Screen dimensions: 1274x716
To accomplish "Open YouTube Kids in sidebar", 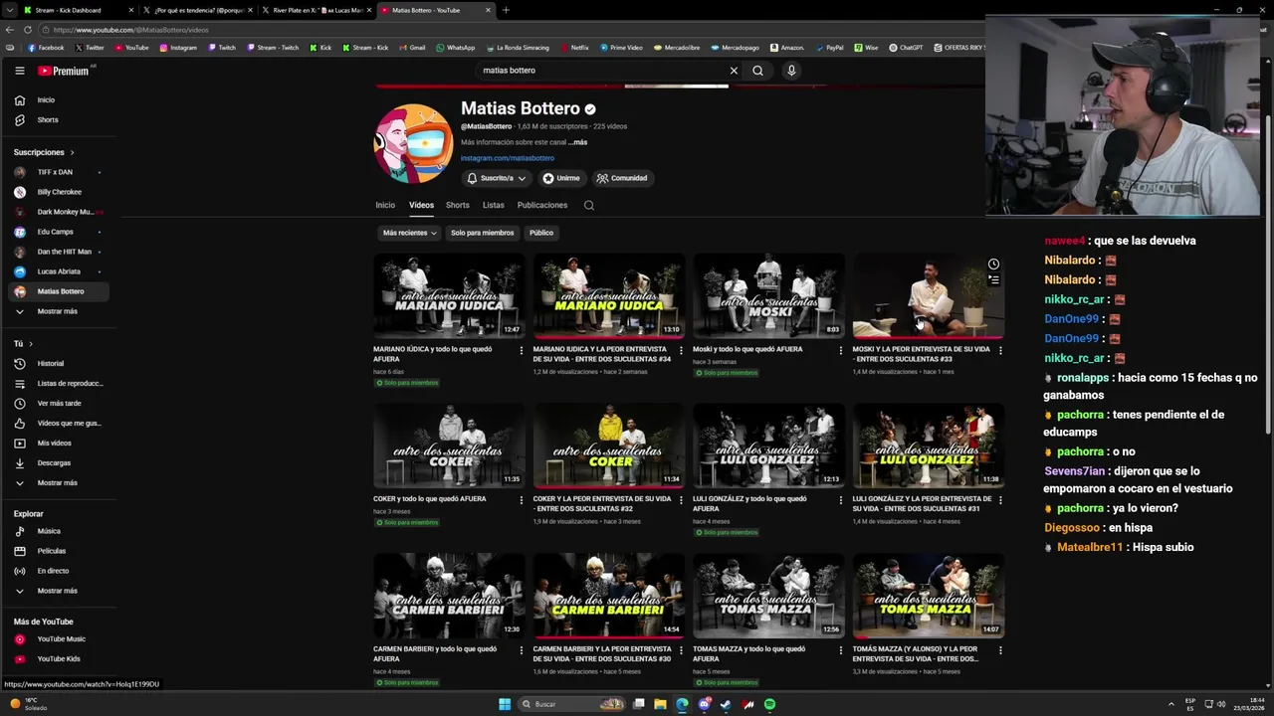I will pos(59,658).
